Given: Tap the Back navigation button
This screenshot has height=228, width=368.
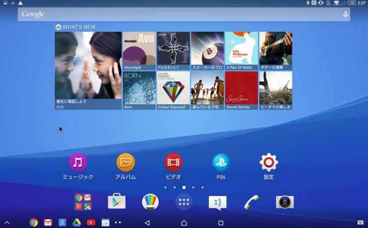Looking at the screenshot, I should [x=147, y=223].
